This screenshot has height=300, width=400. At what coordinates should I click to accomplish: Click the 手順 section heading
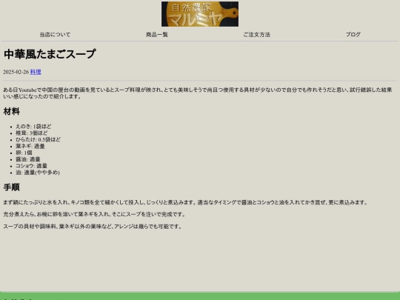(x=11, y=187)
